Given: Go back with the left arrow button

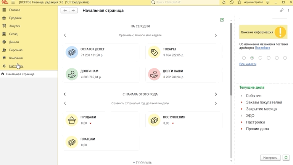Looking at the screenshot, I should 65,10.
